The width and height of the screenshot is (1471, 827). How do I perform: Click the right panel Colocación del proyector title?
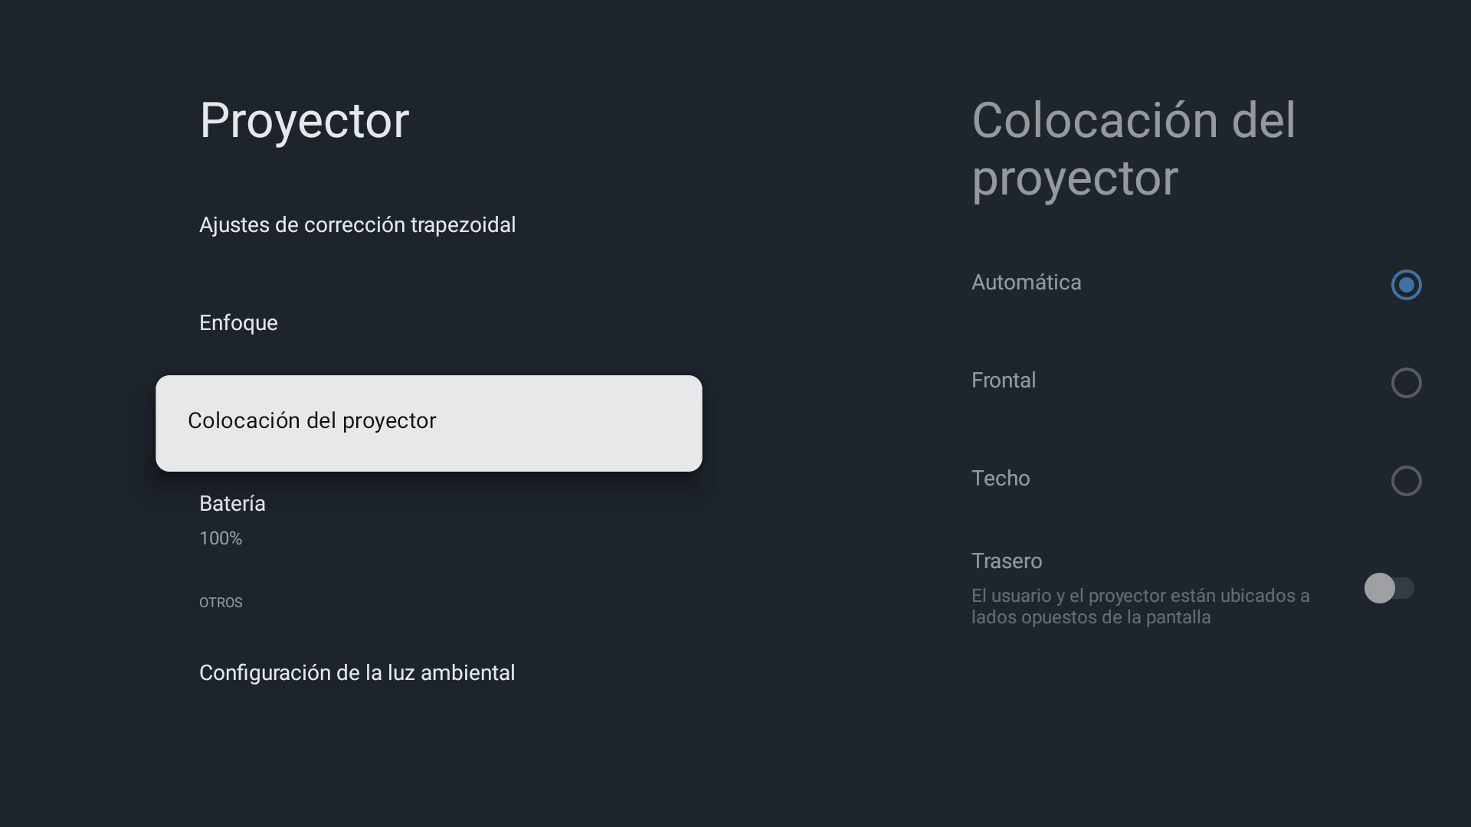click(1133, 149)
